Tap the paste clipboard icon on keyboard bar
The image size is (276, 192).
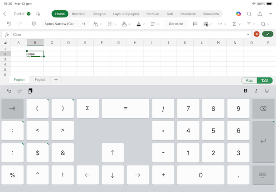click(30, 91)
